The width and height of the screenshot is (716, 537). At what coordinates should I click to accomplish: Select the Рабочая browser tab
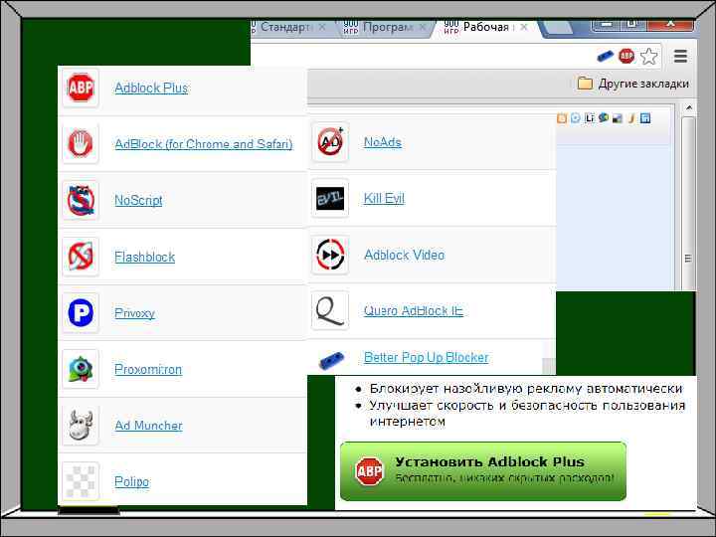pos(486,27)
